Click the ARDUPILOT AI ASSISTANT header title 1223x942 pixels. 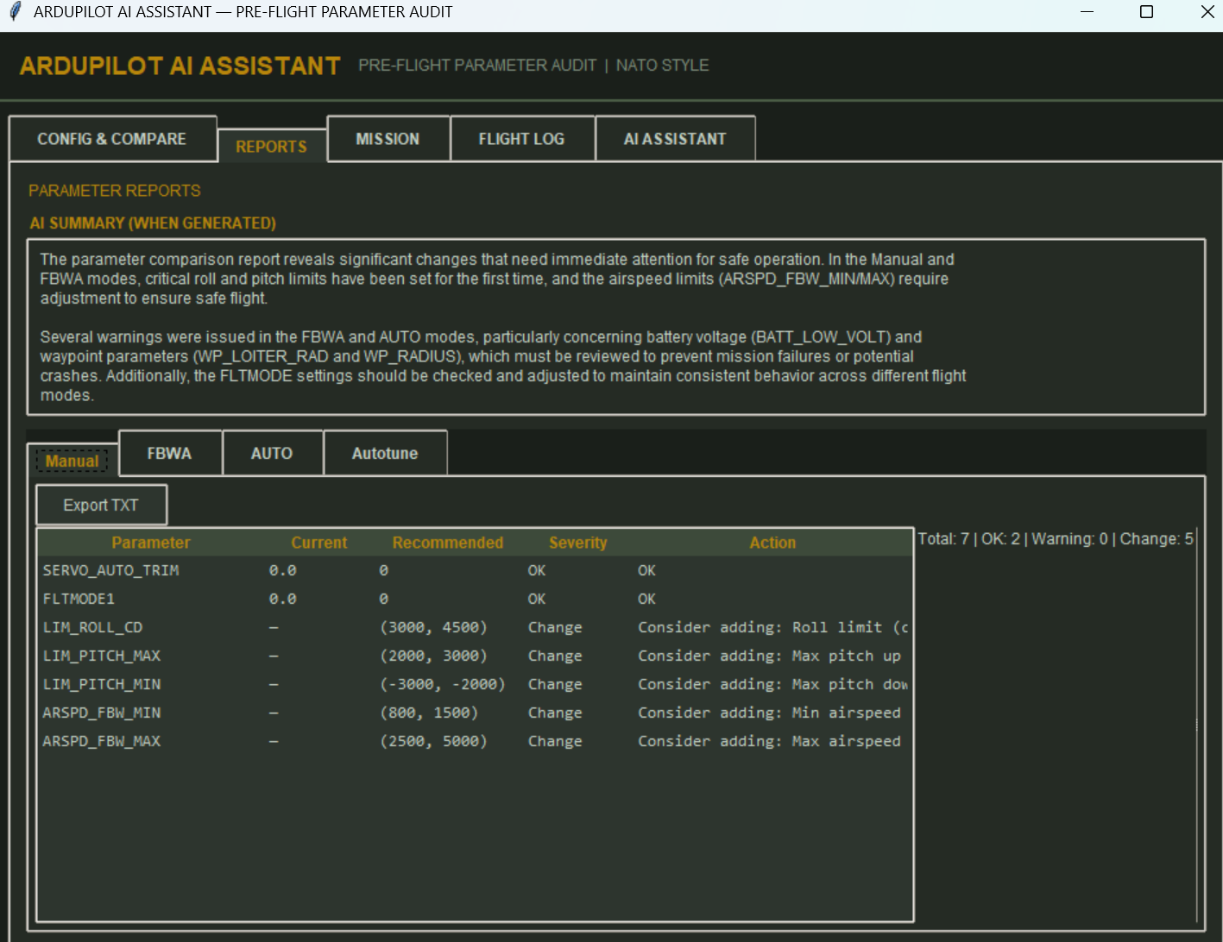point(180,66)
